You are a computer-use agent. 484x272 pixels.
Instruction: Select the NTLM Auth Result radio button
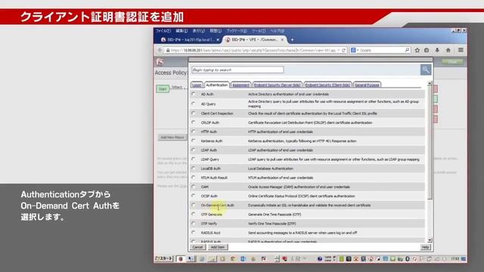tap(194, 178)
